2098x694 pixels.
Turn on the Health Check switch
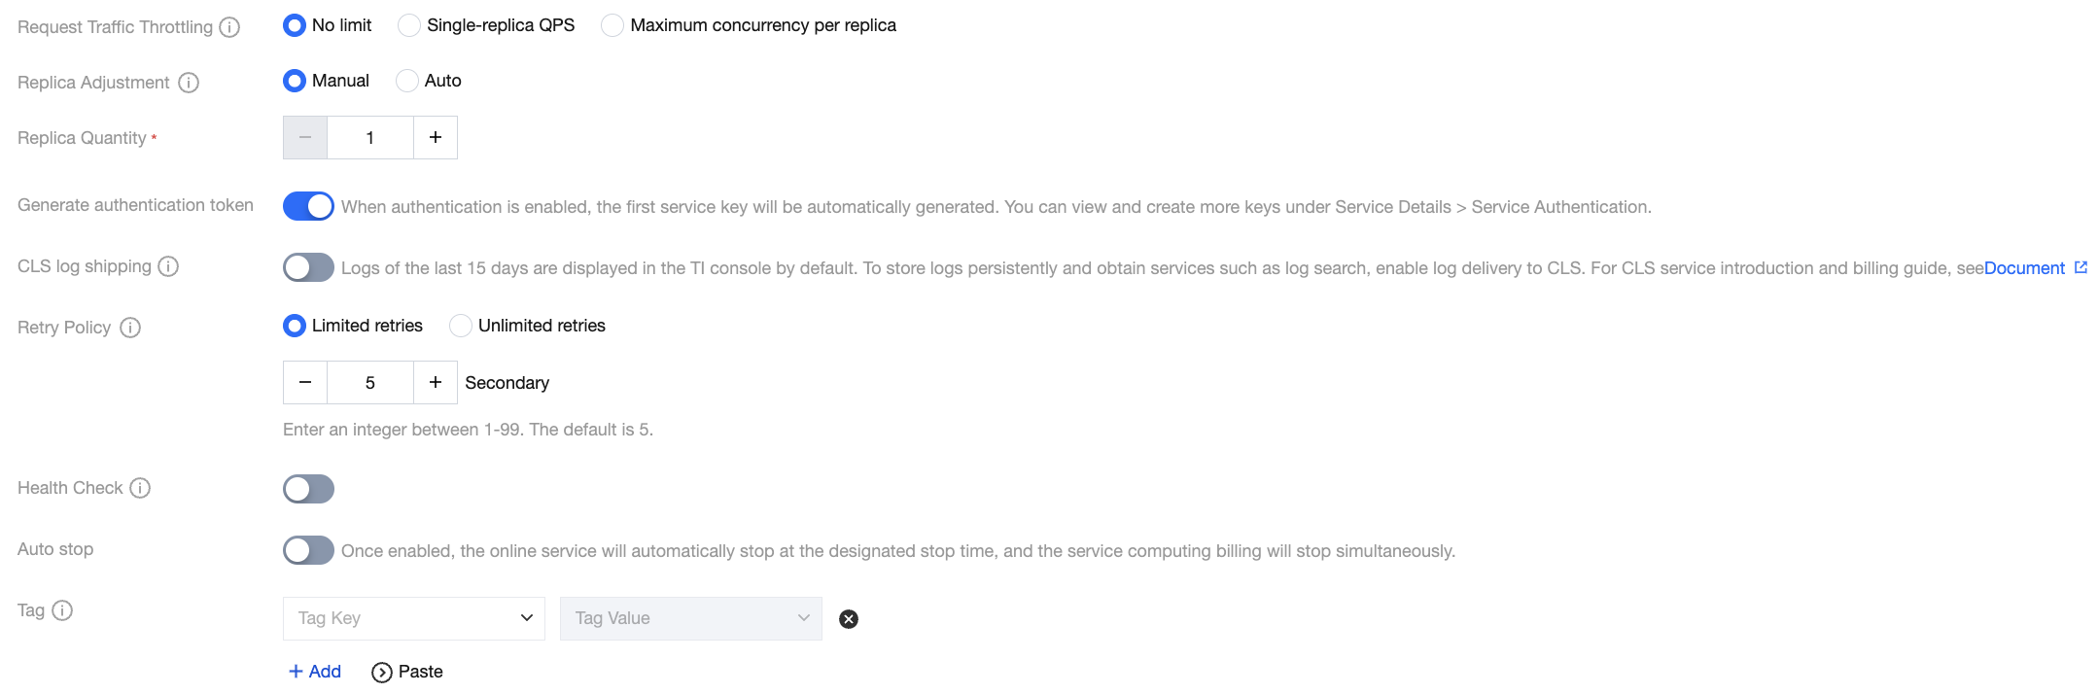tap(308, 489)
